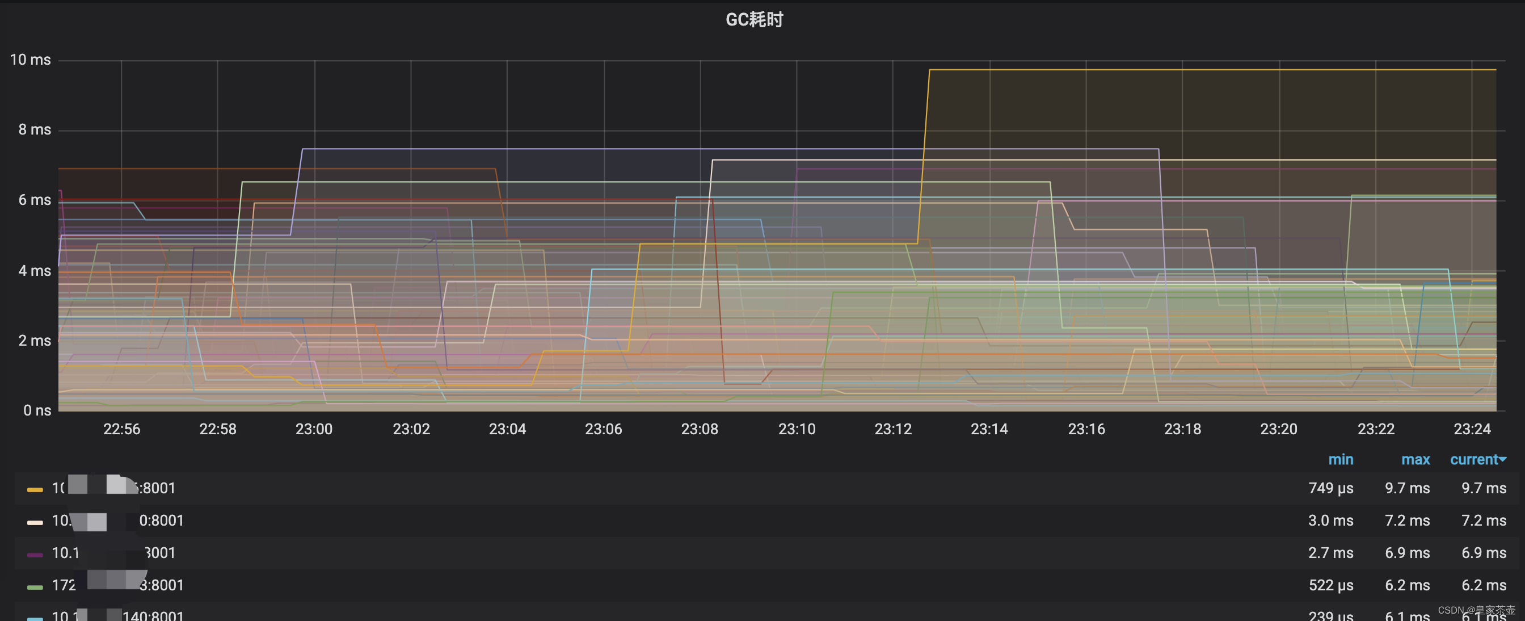Open the GC耗时 panel title menu
The height and width of the screenshot is (621, 1525).
(753, 19)
